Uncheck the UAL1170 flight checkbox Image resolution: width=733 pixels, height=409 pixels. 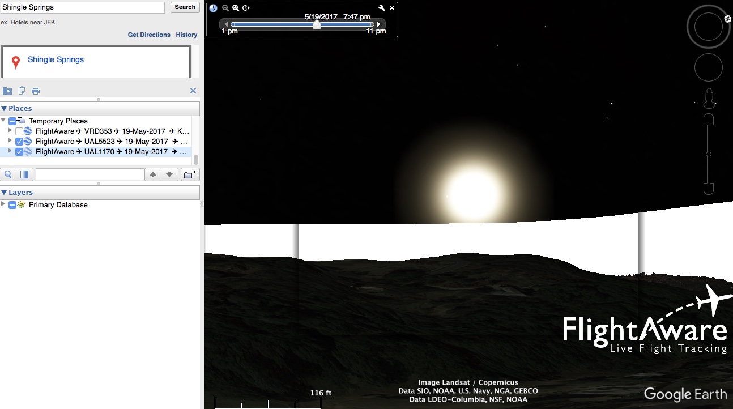[19, 152]
